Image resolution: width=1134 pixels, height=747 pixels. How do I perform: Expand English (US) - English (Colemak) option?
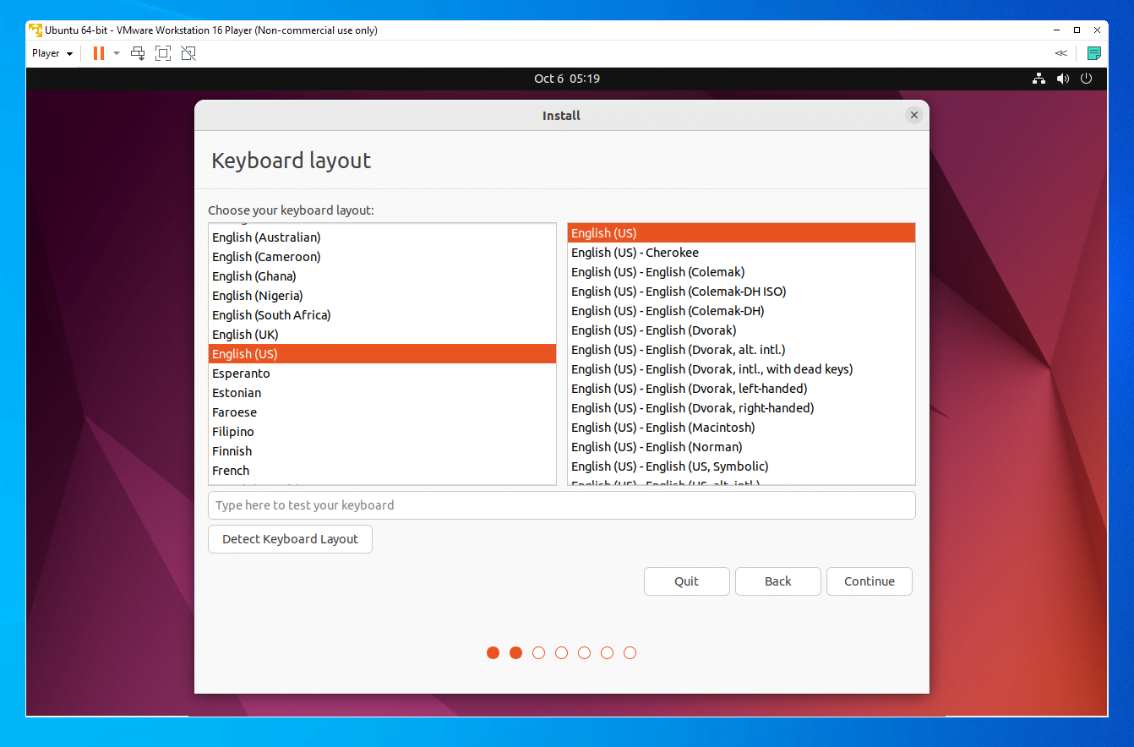[657, 271]
